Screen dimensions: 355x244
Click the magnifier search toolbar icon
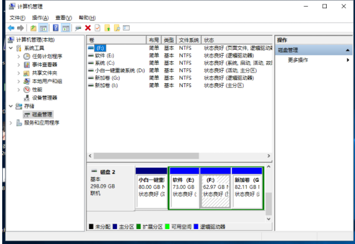(x=117, y=28)
